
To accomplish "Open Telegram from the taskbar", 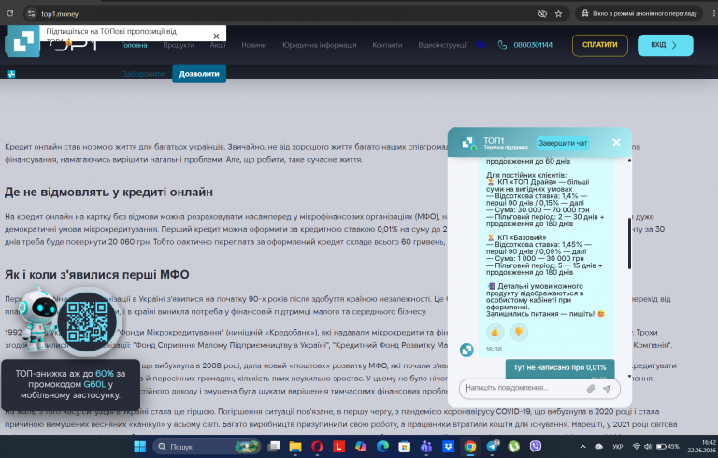I will pyautogui.click(x=493, y=447).
